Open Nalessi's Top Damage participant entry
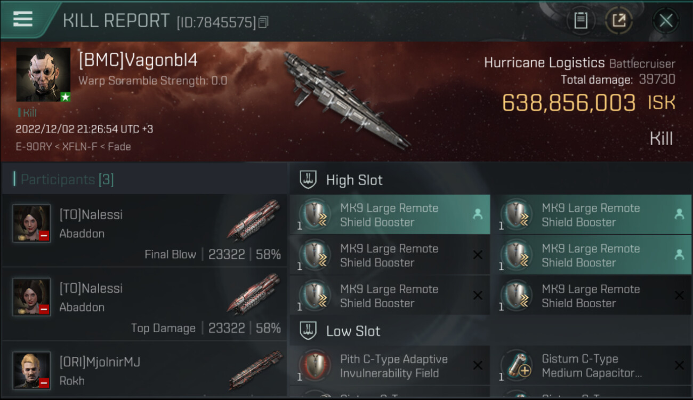Screen dimensions: 693x400 [x=144, y=304]
